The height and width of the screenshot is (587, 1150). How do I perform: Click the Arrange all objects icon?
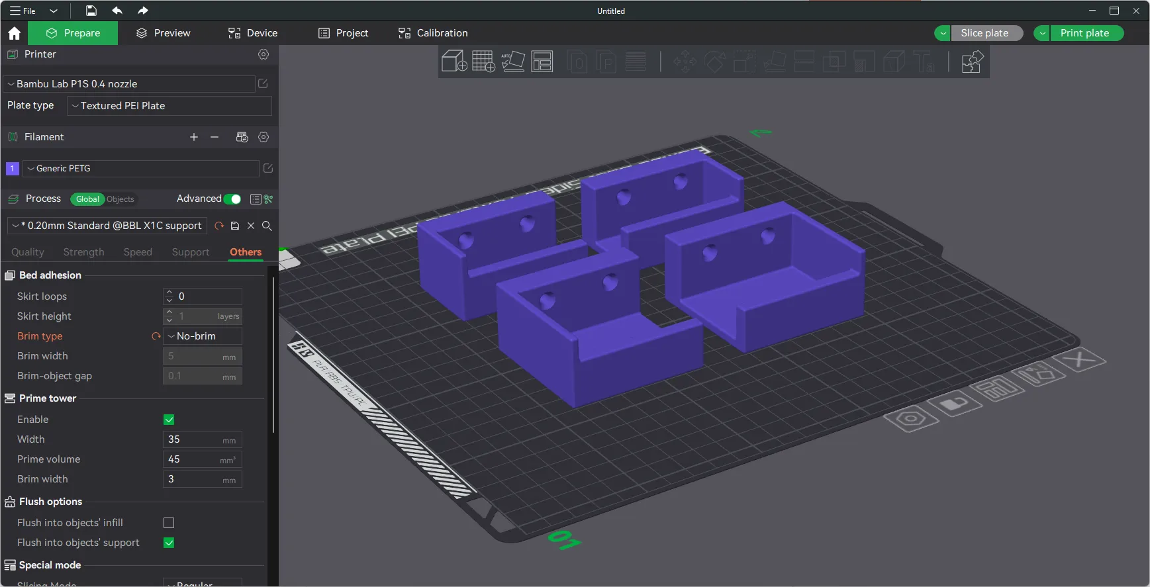click(542, 62)
